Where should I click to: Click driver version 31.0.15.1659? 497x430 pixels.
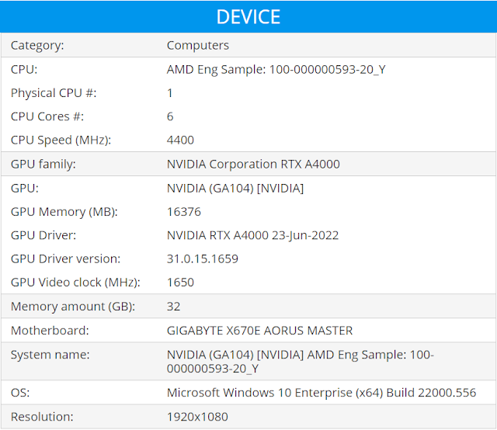(x=203, y=258)
